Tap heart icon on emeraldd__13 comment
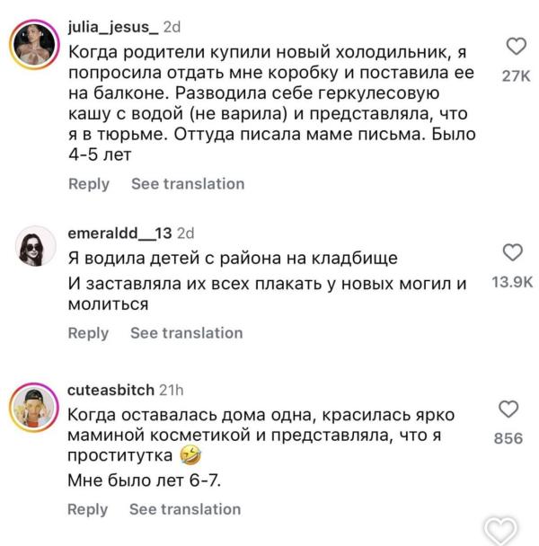 click(x=513, y=252)
